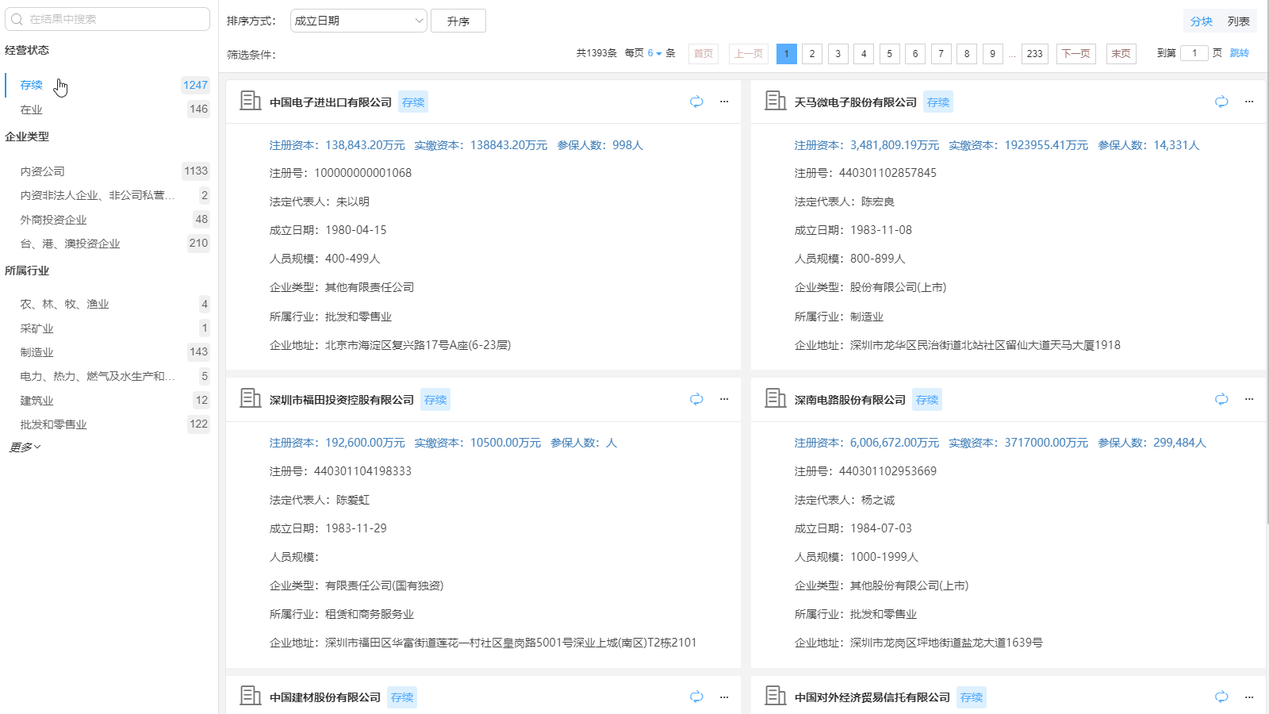Click the building icon of 深圳市福田投资控股有限公司
The width and height of the screenshot is (1269, 714).
[249, 399]
